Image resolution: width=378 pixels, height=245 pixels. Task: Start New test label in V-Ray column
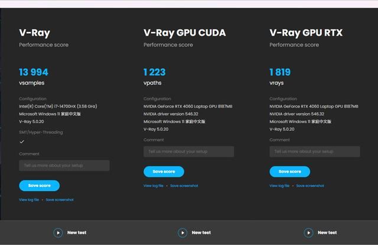tap(77, 233)
